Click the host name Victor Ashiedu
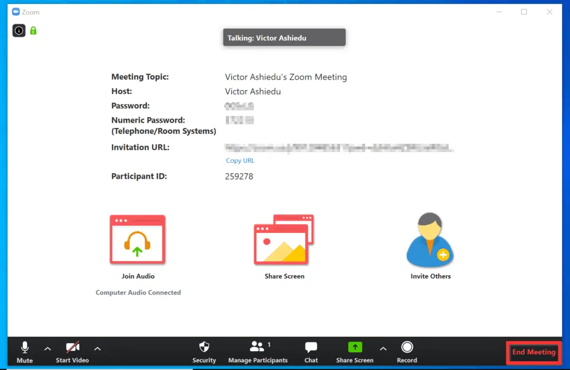Screen dimensions: 570x370 (x=253, y=91)
